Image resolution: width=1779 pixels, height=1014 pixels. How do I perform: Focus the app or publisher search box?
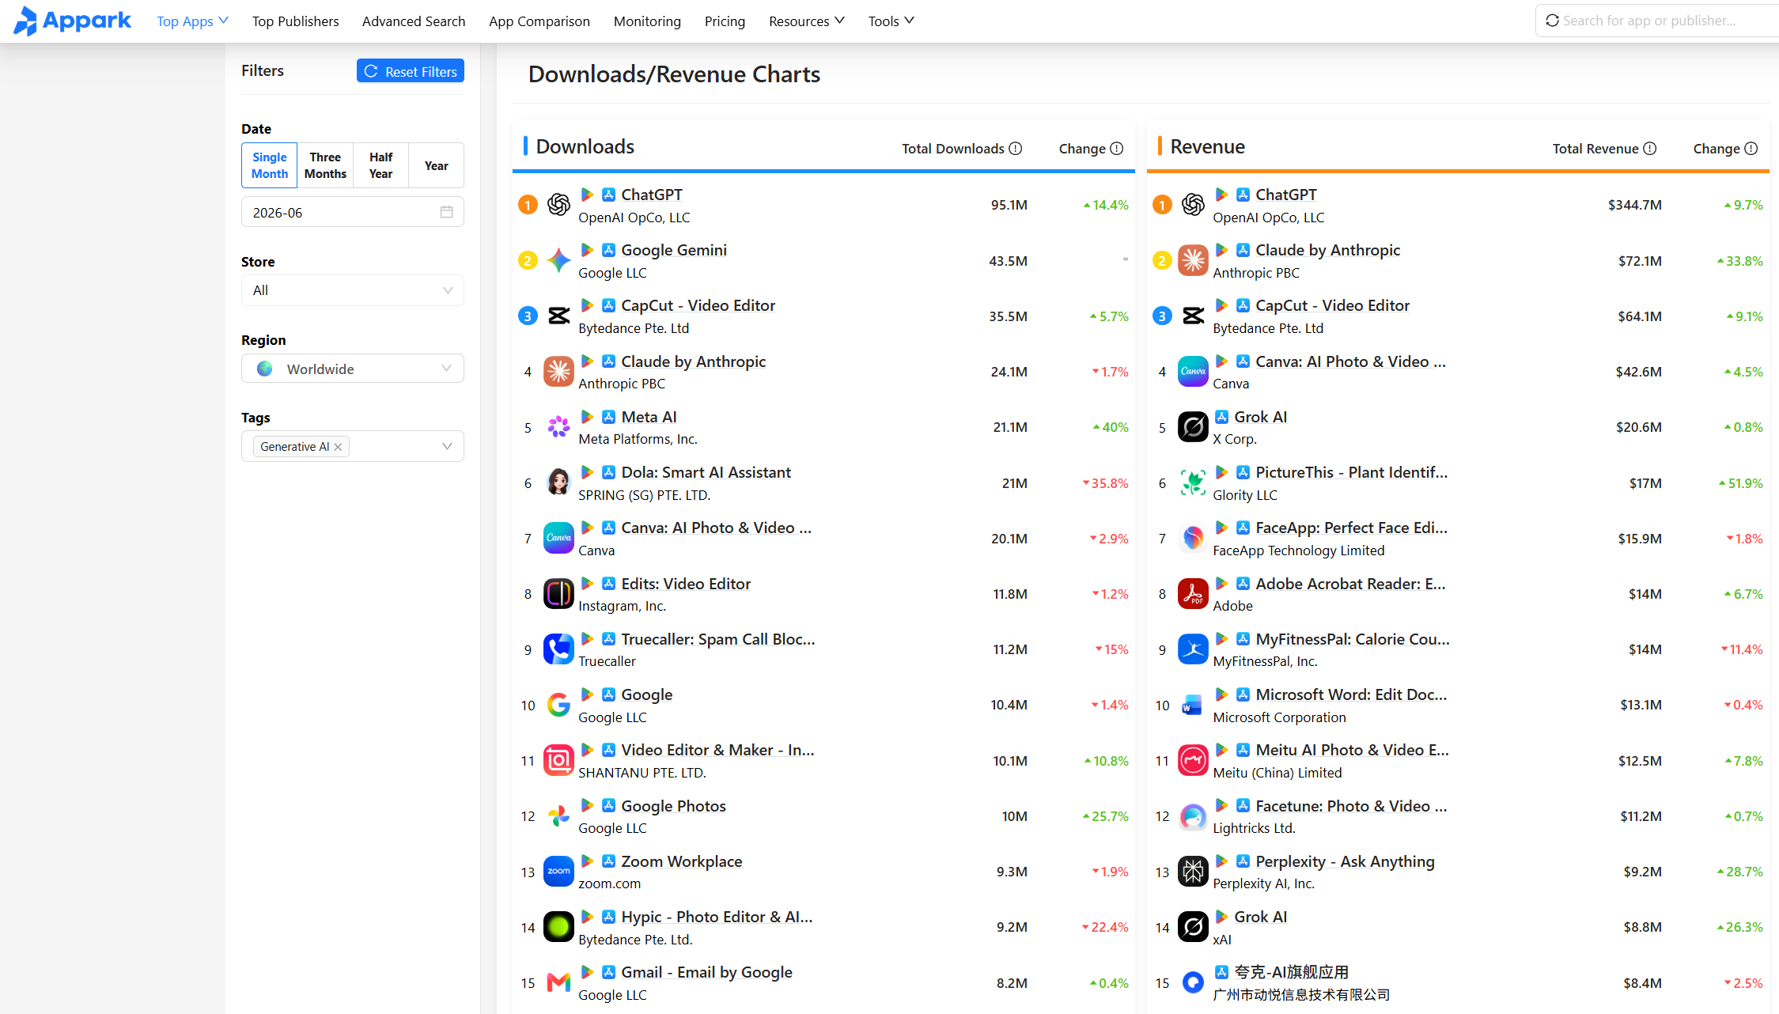pyautogui.click(x=1658, y=21)
